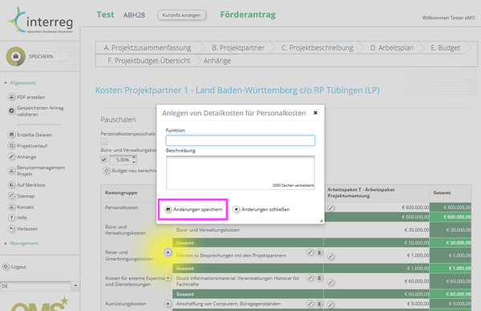The width and height of the screenshot is (481, 311).
Task: Uncheck the Büro- und Verwaltungskosten pauschale checkbox
Action: pos(104,160)
